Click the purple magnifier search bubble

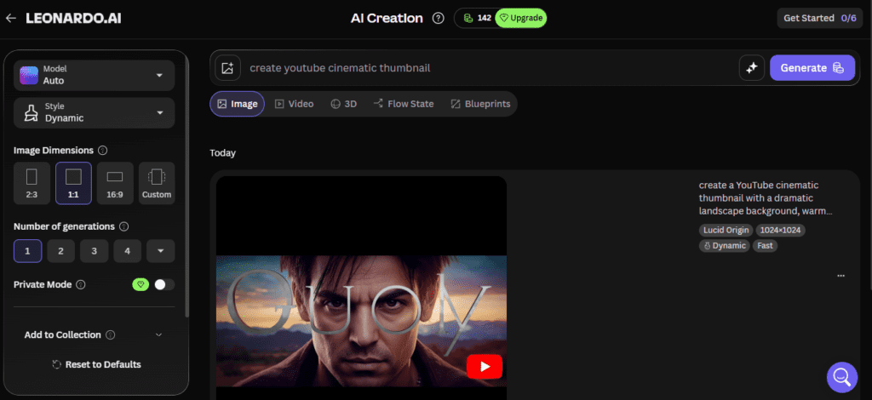pos(842,378)
